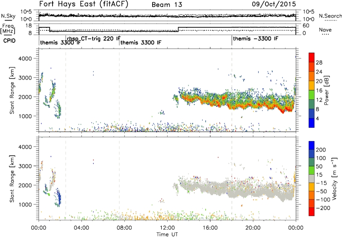The height and width of the screenshot is (237, 342).
Task: Click the 'themis -3300 IF' label
Action: point(256,39)
